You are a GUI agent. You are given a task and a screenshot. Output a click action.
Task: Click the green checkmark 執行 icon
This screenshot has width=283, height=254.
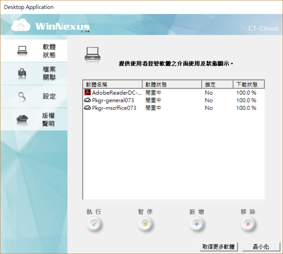tap(94, 224)
